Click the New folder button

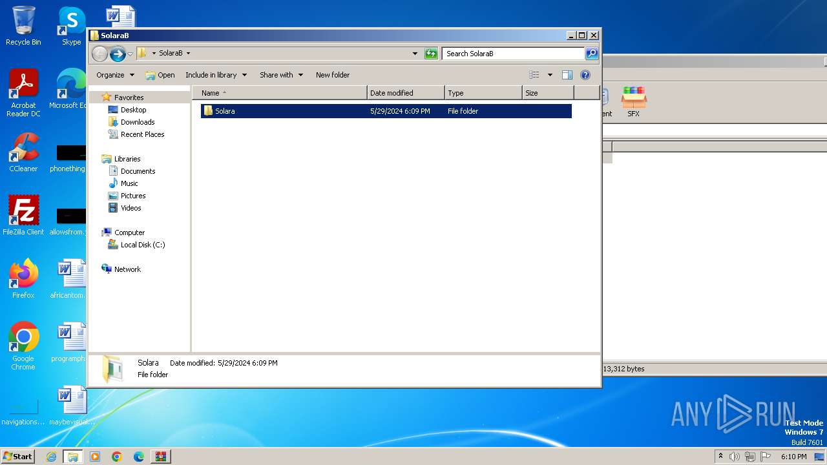pyautogui.click(x=333, y=75)
